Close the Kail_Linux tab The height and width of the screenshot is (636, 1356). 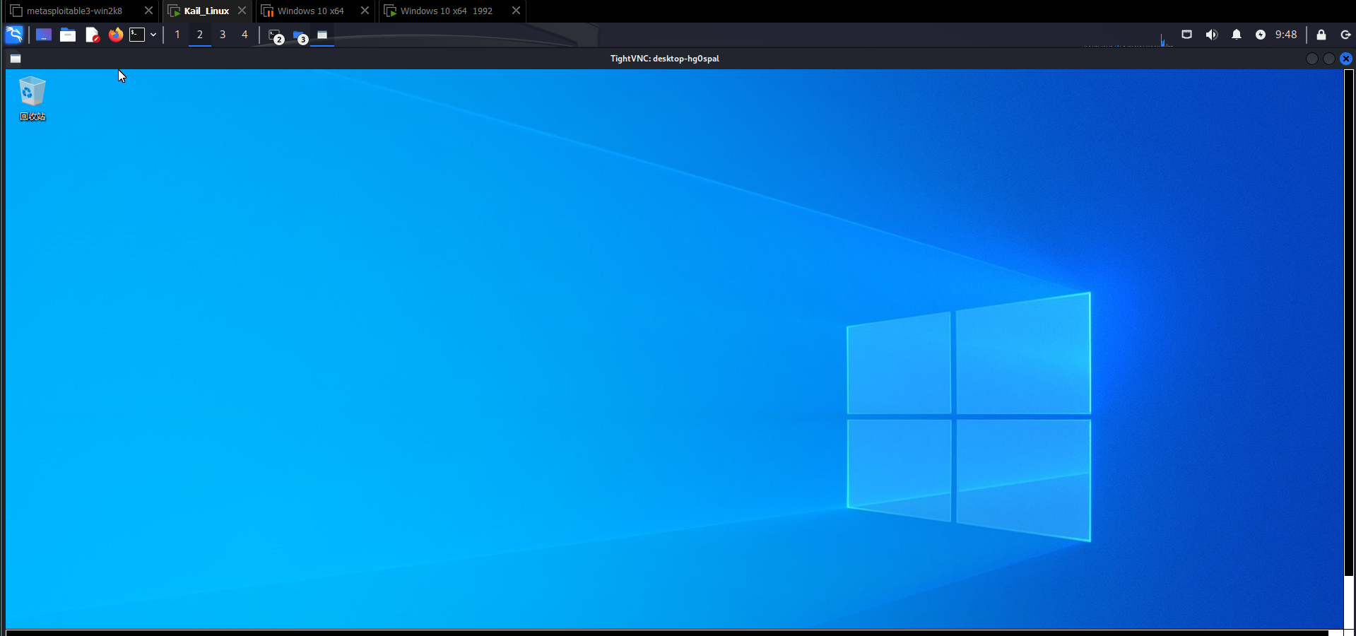coord(242,11)
